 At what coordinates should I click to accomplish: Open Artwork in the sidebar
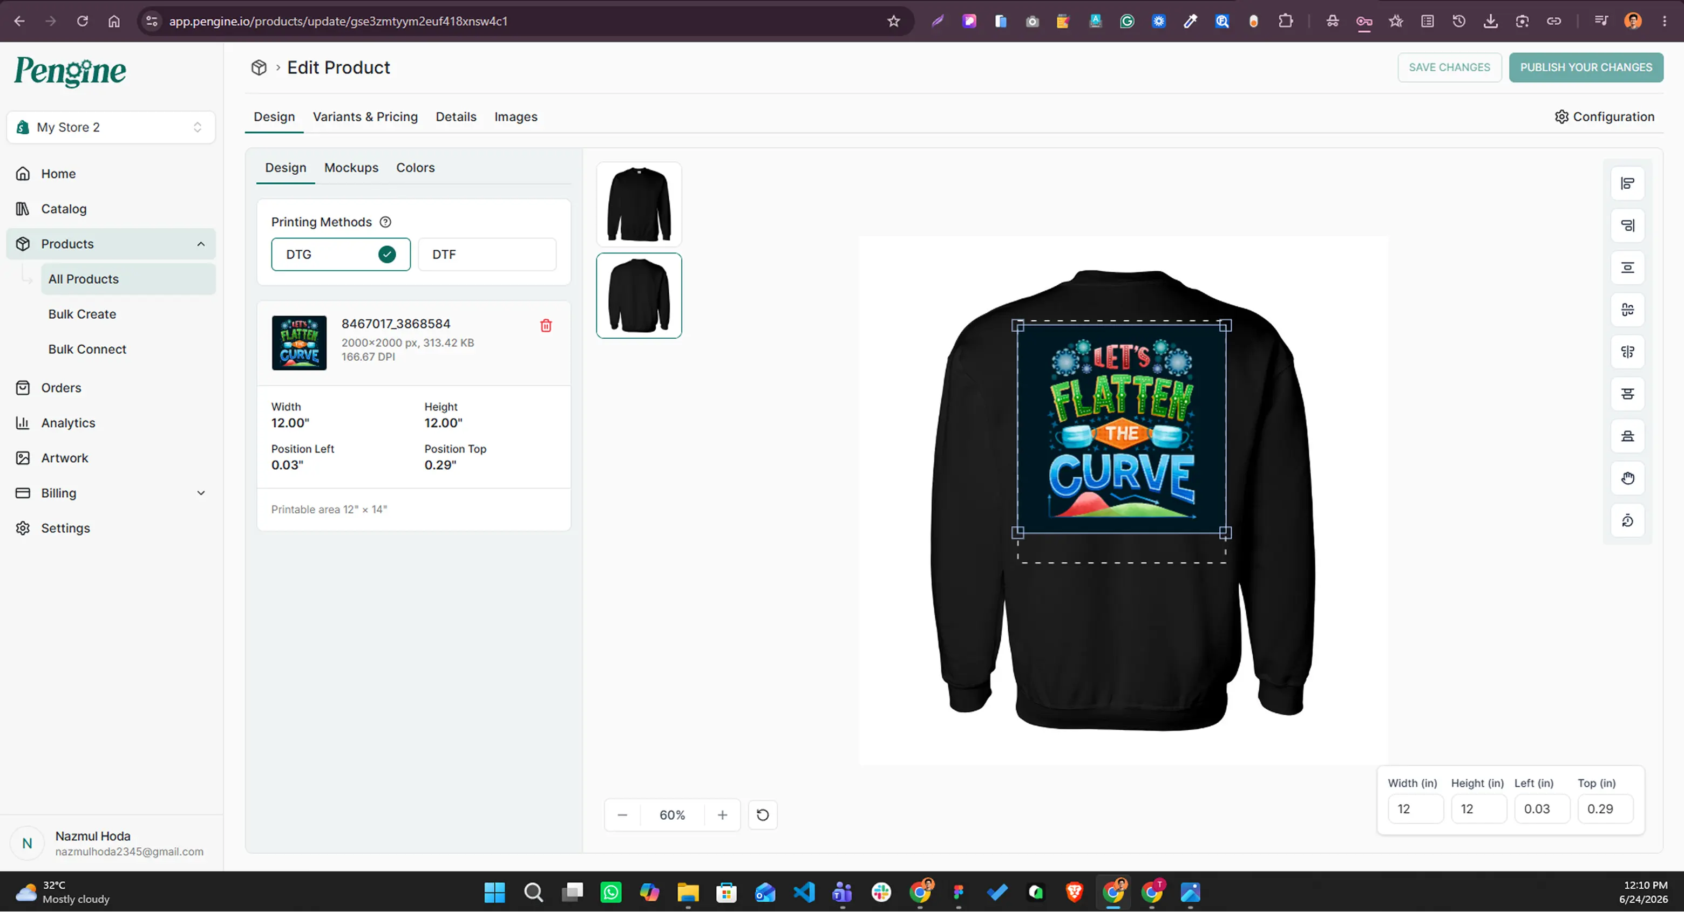pos(111,458)
